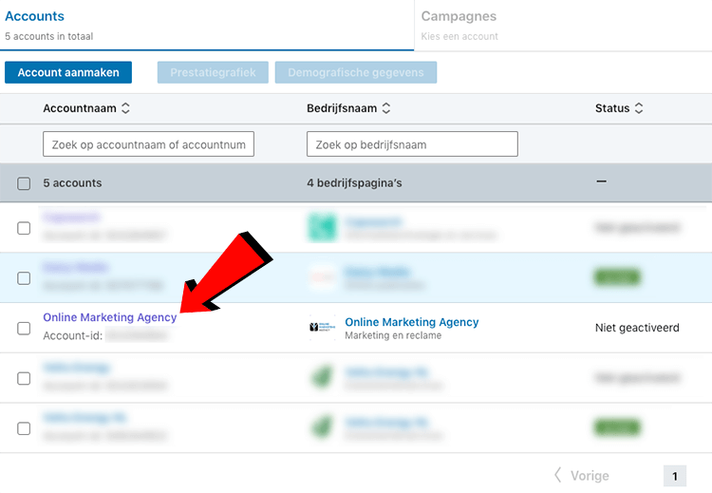Click the Vorige previous page chevron
This screenshot has height=493, width=712.
point(558,475)
